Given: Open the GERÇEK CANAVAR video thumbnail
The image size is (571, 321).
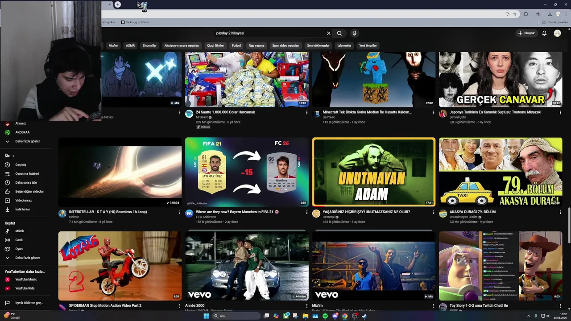Looking at the screenshot, I should [501, 79].
